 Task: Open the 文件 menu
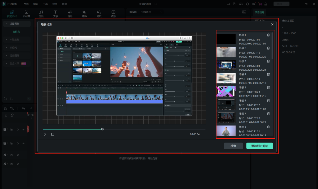[x=26, y=4]
